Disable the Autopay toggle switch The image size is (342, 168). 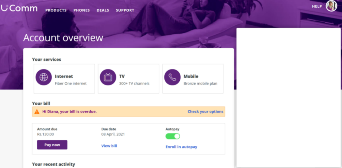173,136
